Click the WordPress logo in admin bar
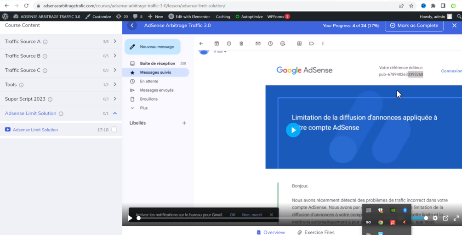 [x=6, y=16]
